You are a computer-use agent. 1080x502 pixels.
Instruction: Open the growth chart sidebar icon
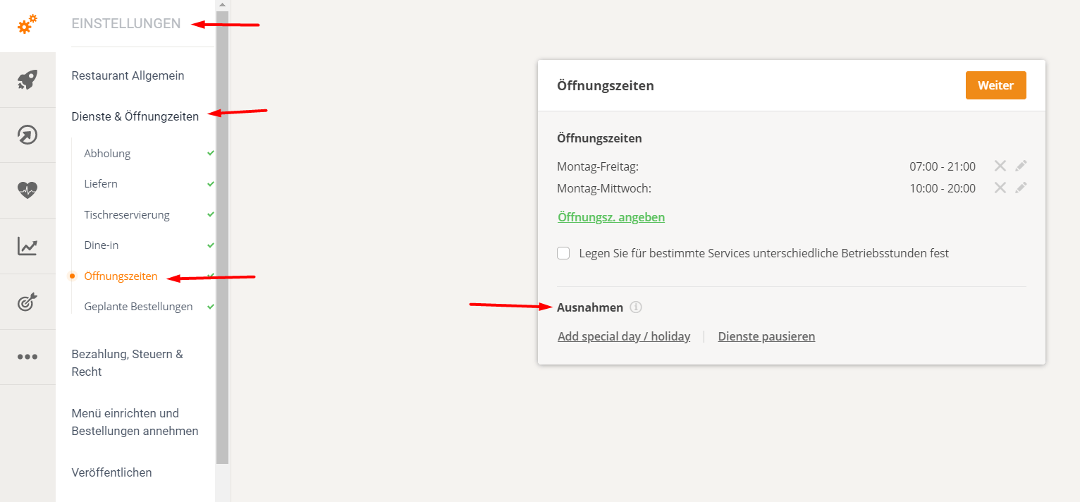(x=27, y=246)
